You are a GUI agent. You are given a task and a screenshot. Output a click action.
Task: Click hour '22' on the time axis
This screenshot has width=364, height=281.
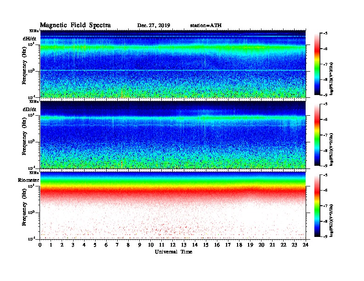click(x=284, y=245)
